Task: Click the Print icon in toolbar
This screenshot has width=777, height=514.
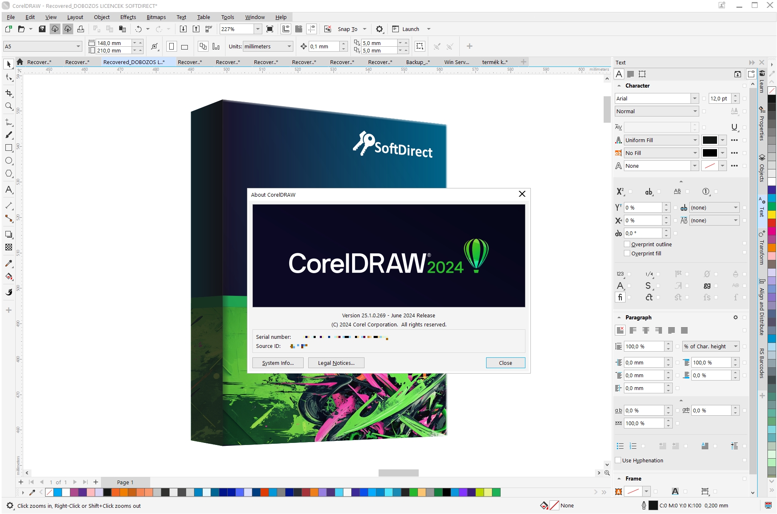Action: coord(81,29)
